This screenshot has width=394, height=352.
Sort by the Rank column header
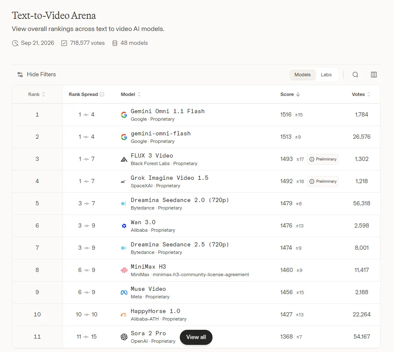click(37, 94)
